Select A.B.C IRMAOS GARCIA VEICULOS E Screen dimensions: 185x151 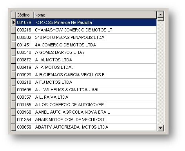(x=86, y=75)
